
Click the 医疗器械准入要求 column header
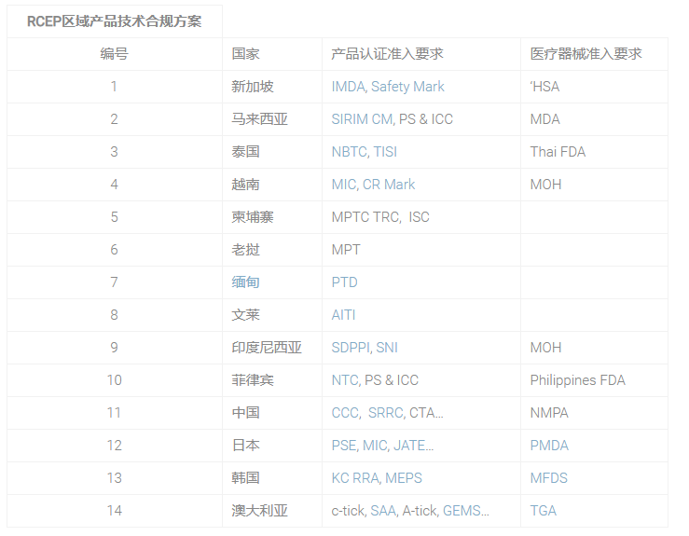586,54
